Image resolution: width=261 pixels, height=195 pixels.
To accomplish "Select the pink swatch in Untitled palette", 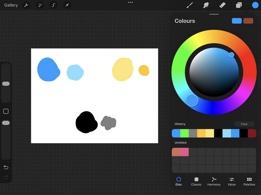I will tap(185, 152).
